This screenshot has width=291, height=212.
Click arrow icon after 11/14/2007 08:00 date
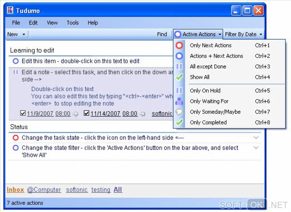[x=142, y=114]
